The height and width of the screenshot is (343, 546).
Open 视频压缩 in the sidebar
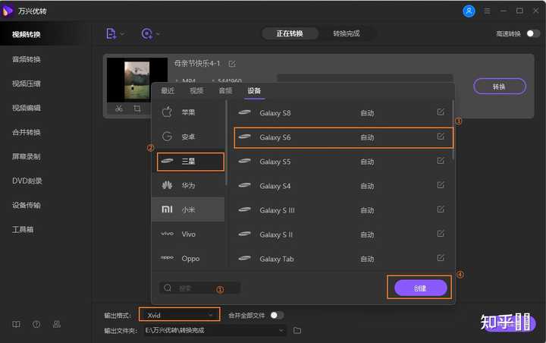[x=27, y=83]
